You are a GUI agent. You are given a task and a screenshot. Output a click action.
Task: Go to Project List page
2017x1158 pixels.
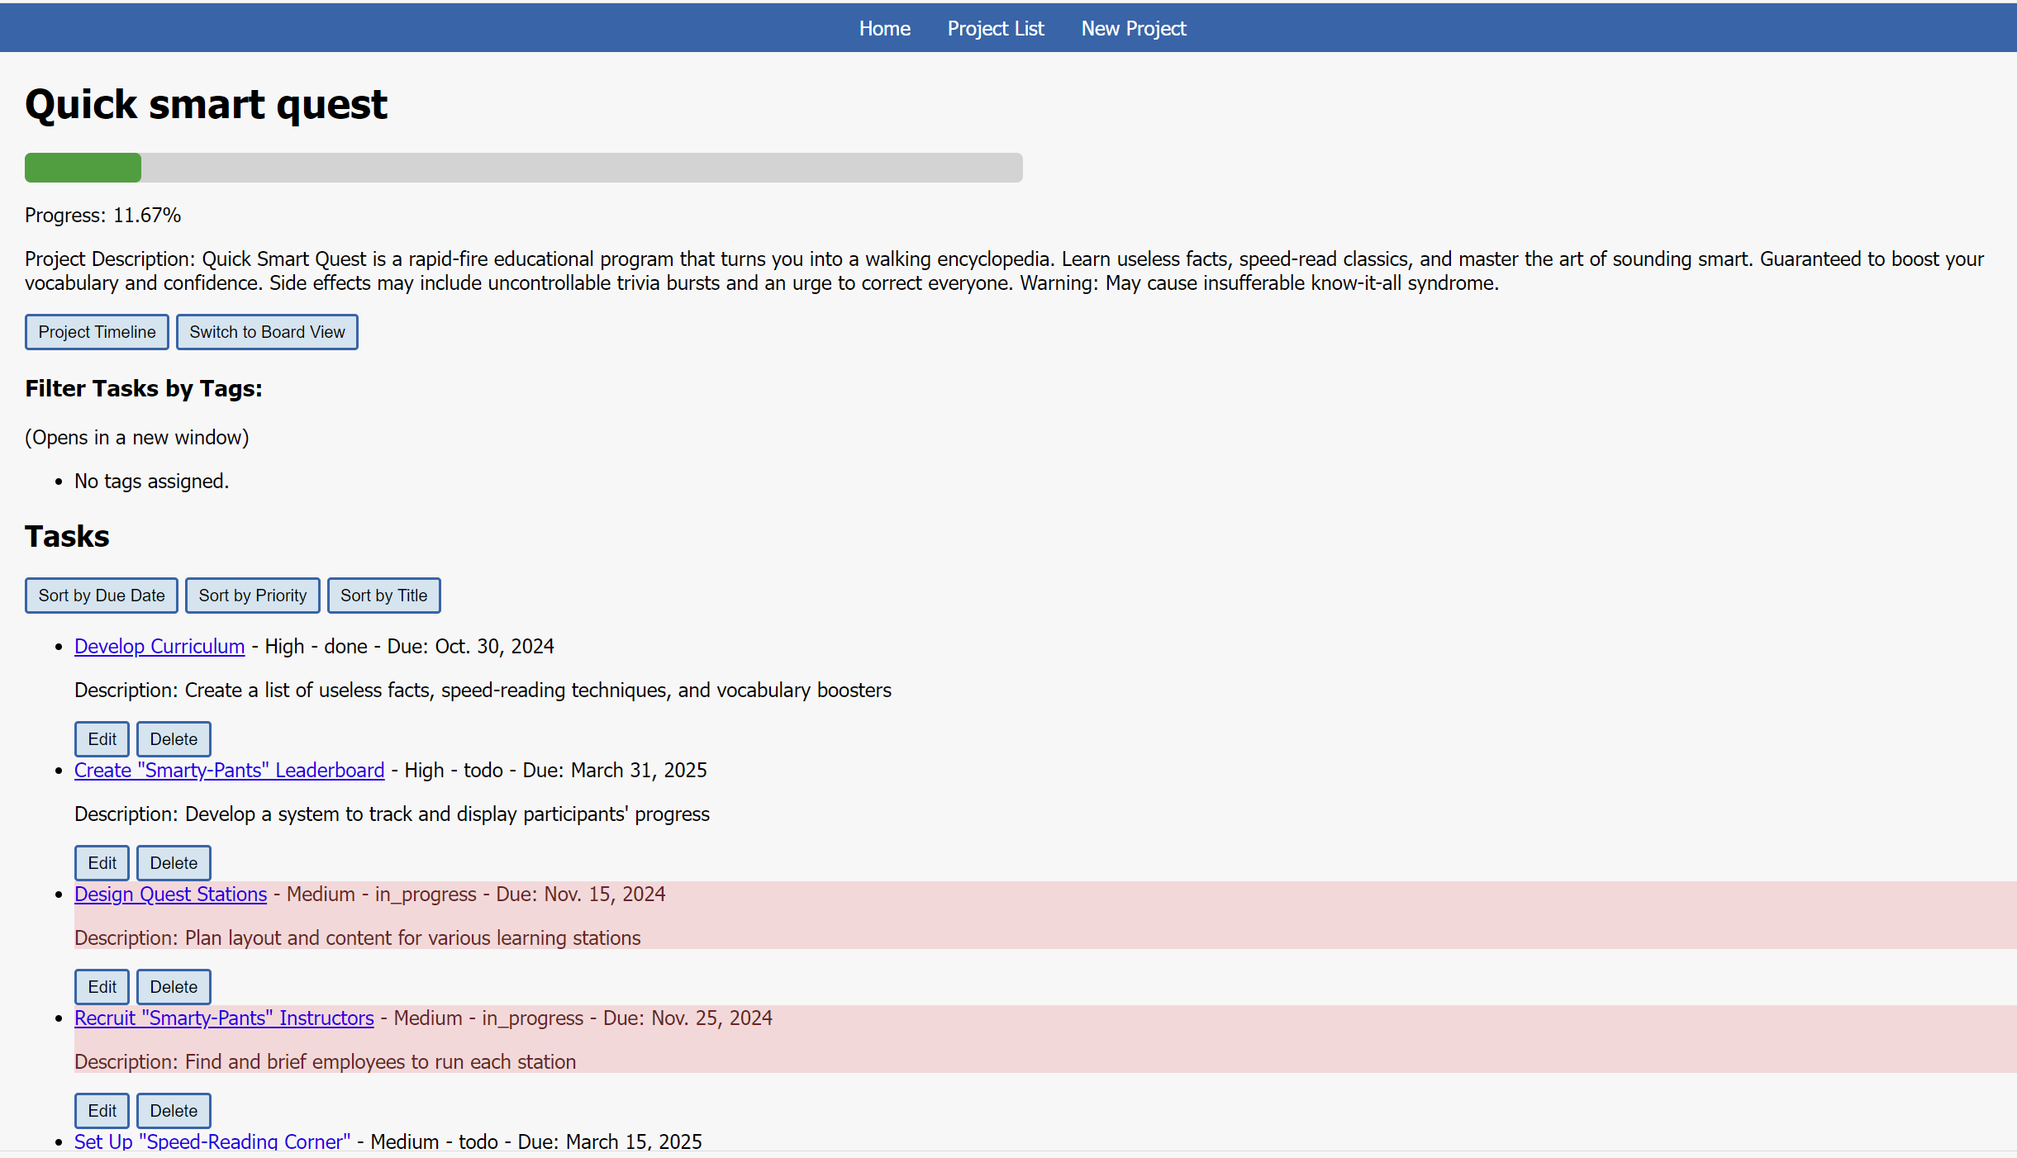coord(996,28)
